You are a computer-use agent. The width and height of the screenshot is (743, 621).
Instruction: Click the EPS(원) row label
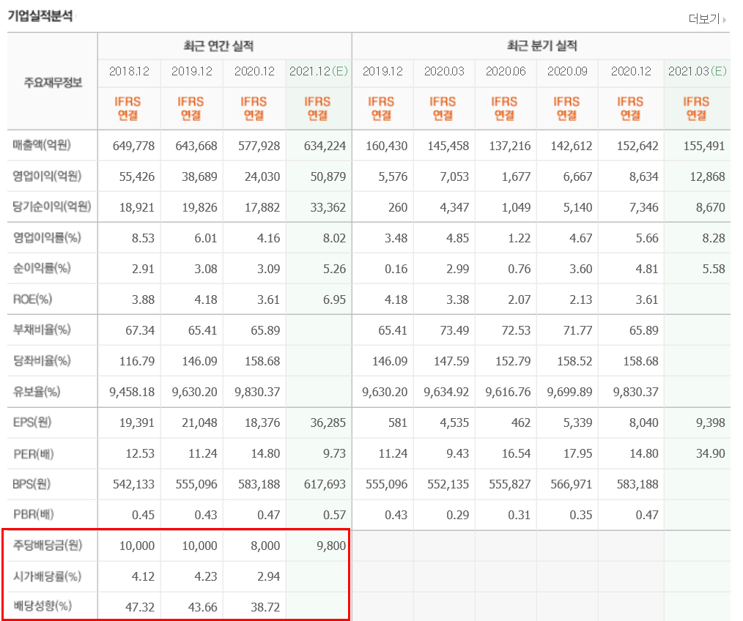pos(31,422)
